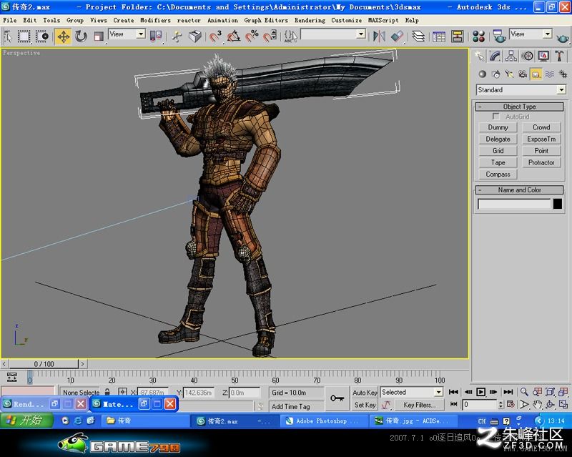Toggle the Set Key mode button
The height and width of the screenshot is (457, 572).
pyautogui.click(x=365, y=405)
